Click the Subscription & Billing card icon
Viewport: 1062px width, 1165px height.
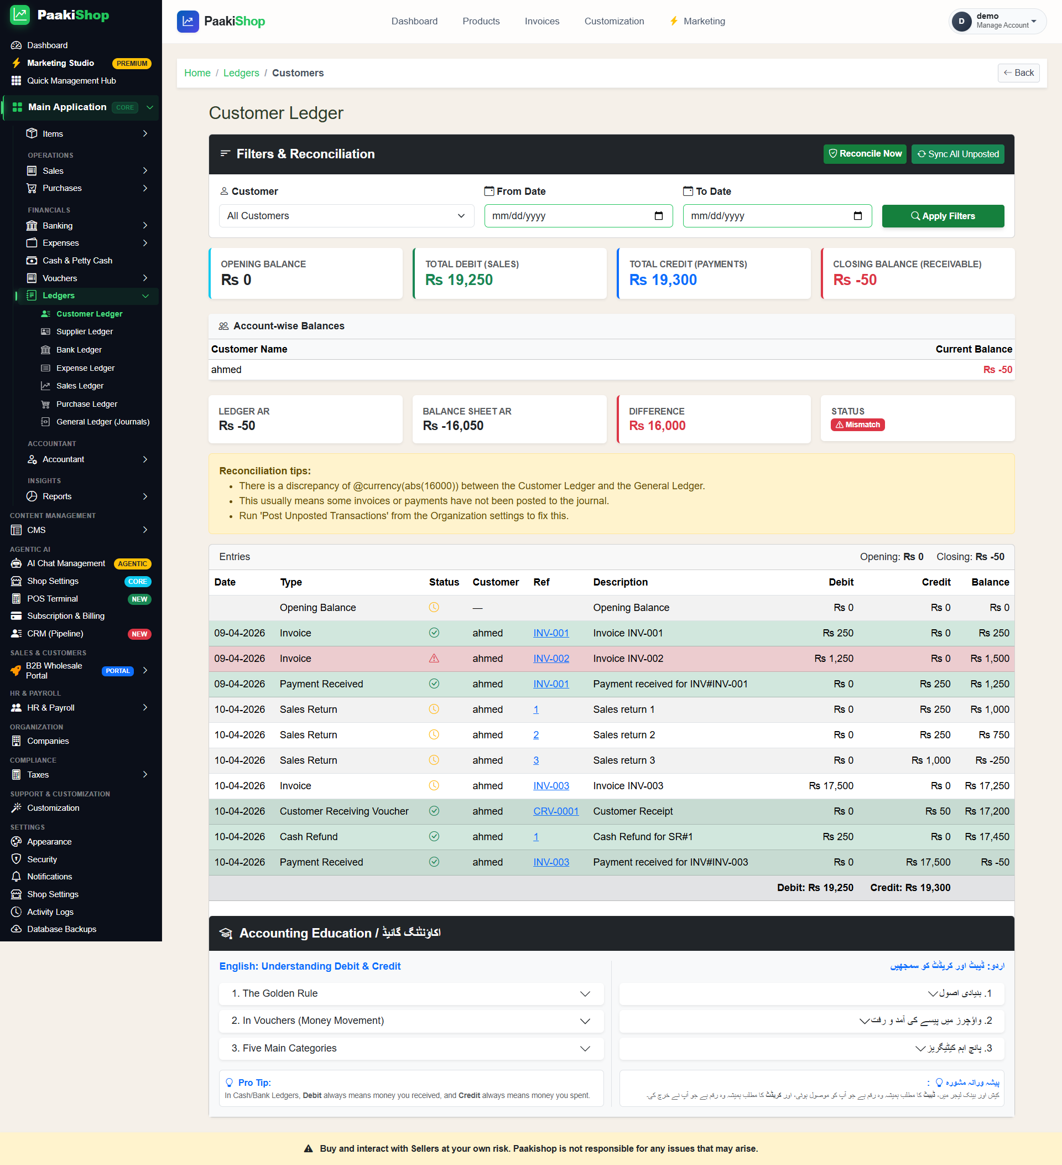coord(16,616)
